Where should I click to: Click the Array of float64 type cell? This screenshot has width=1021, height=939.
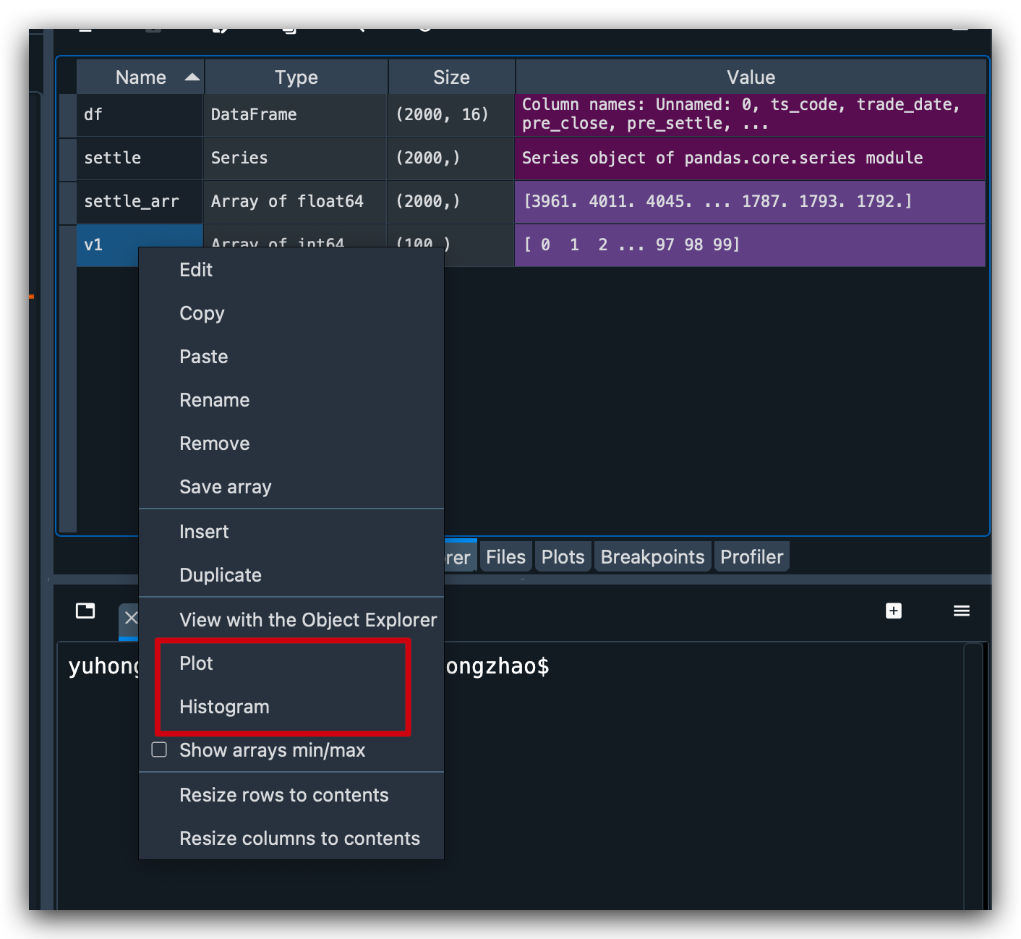pyautogui.click(x=295, y=201)
